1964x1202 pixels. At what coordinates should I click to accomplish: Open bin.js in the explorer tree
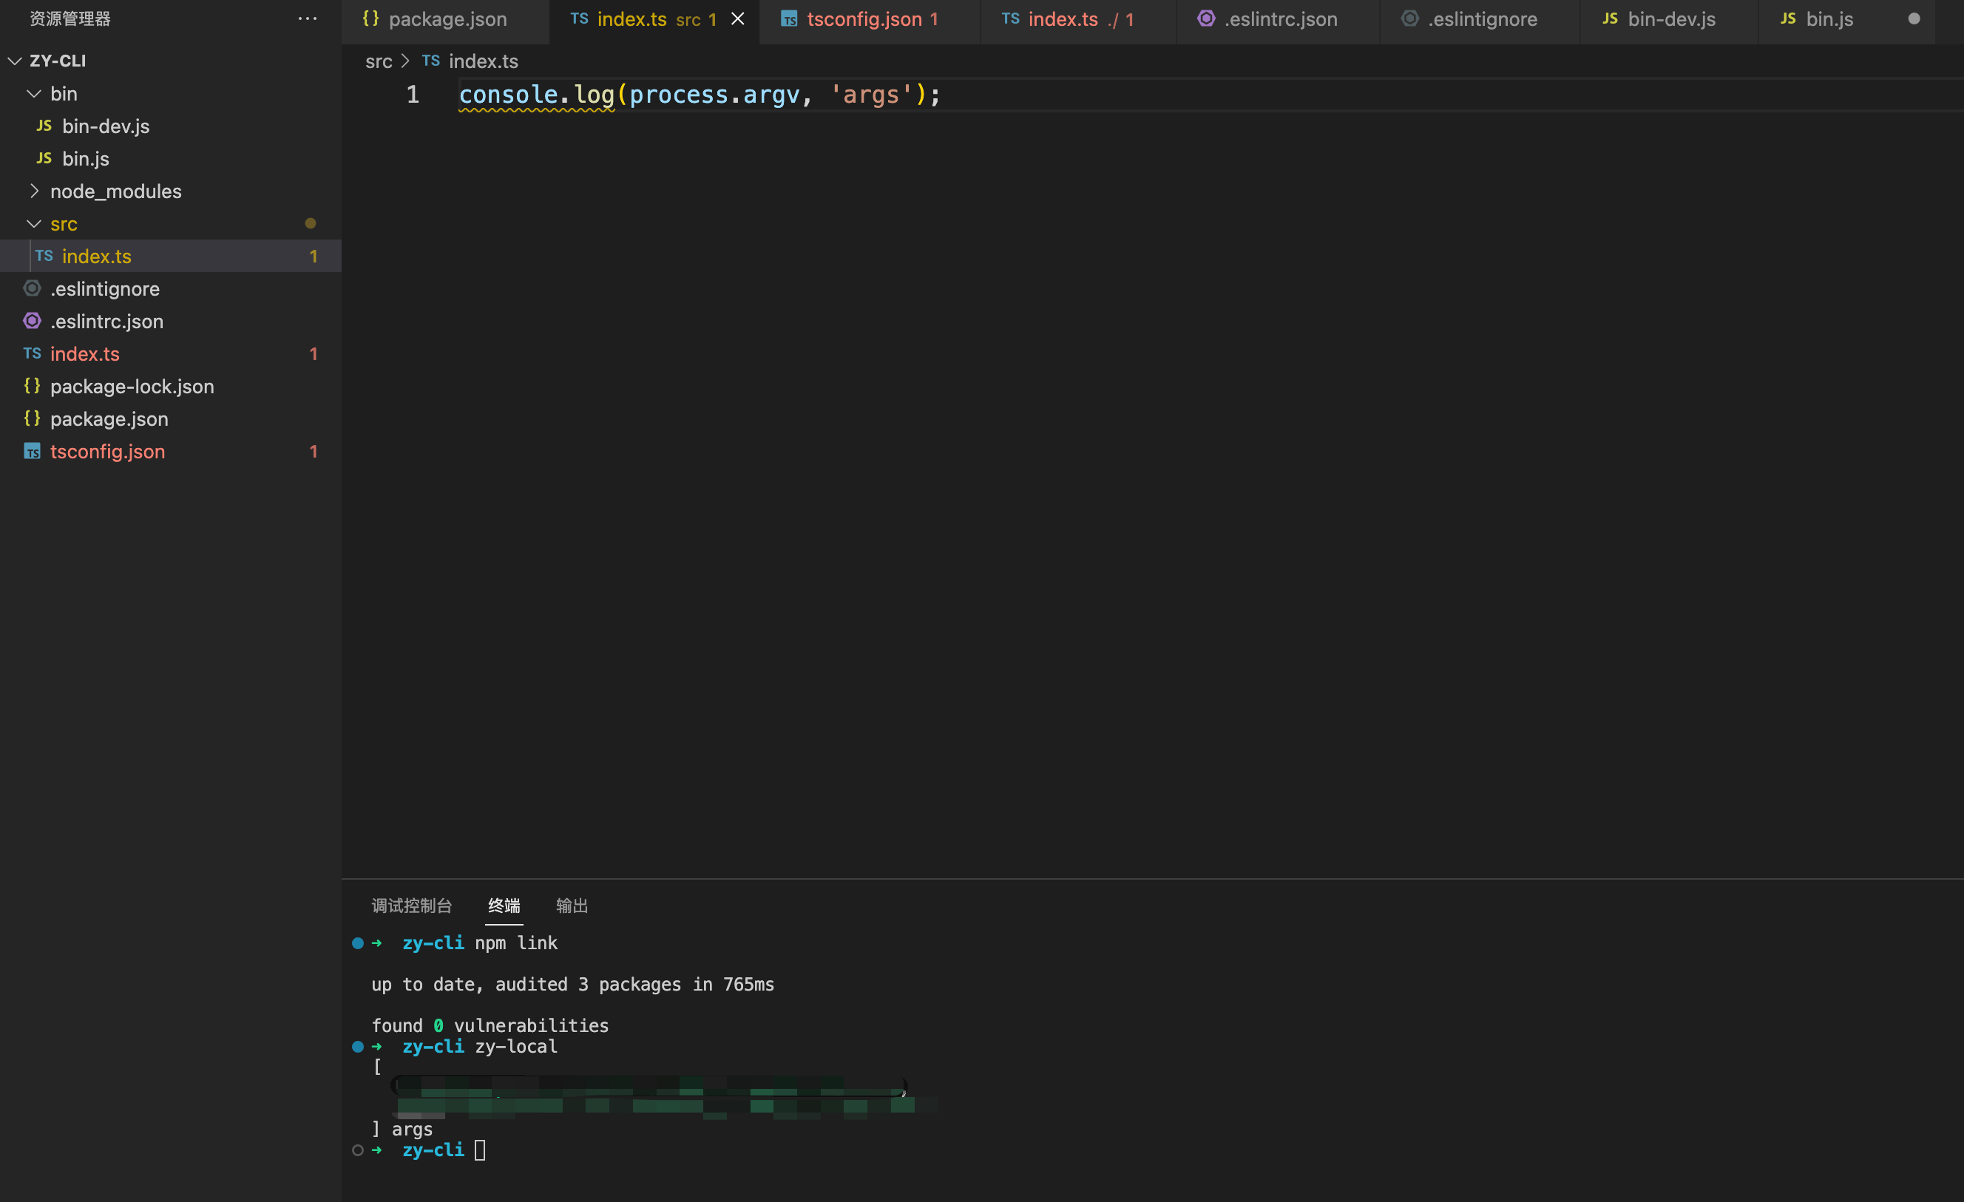[85, 159]
